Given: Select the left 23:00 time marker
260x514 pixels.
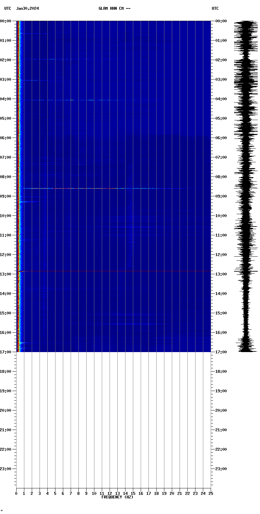Looking at the screenshot, I should coord(6,469).
